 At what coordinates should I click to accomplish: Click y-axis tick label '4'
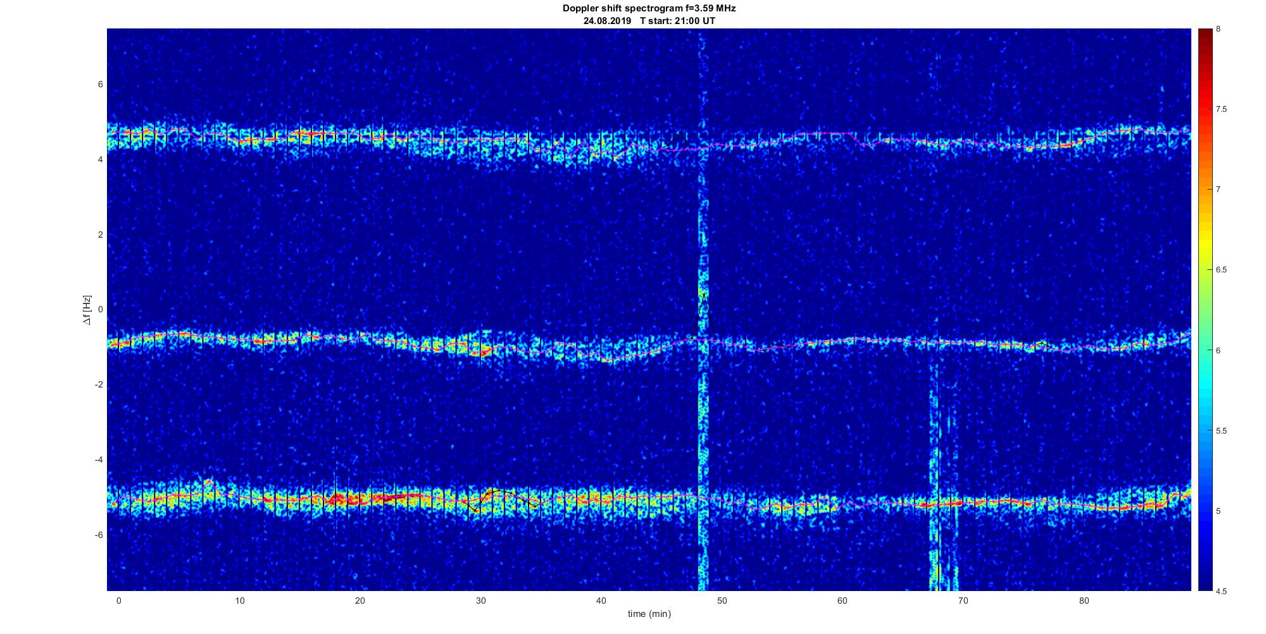click(x=100, y=160)
